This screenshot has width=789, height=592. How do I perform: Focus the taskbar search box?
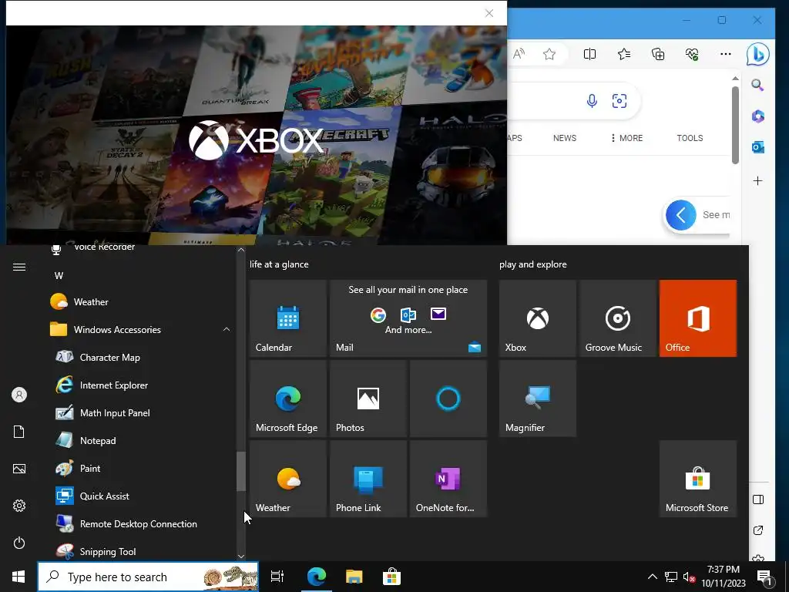point(148,577)
